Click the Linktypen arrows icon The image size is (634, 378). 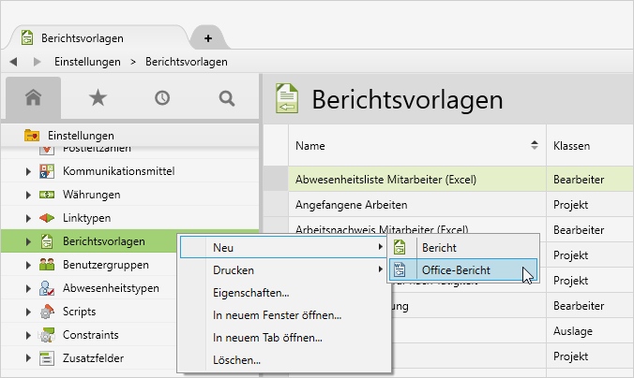click(x=47, y=218)
